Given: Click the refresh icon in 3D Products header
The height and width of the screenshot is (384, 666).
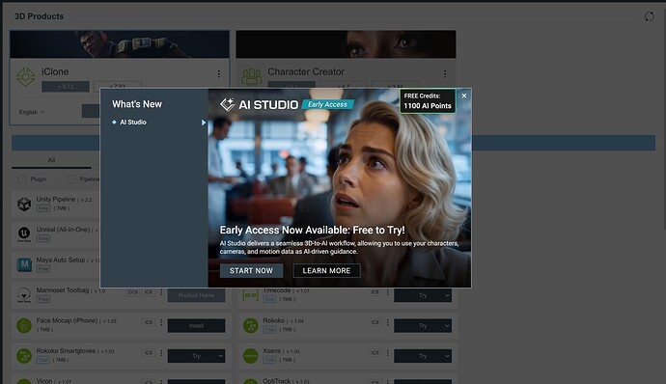Looking at the screenshot, I should (649, 16).
